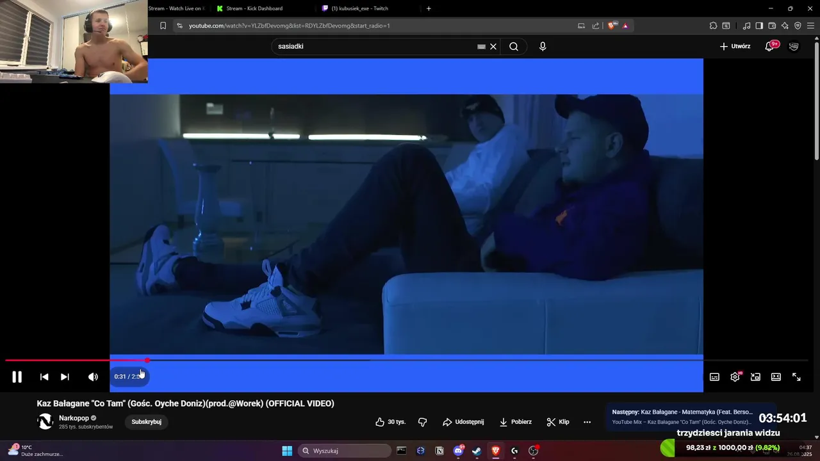The image size is (820, 461).
Task: Open browser extensions puzzle icon
Action: (713, 26)
